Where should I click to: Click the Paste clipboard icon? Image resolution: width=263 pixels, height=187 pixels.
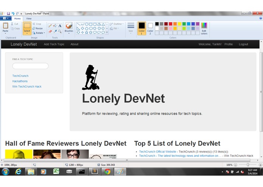pos(5,25)
